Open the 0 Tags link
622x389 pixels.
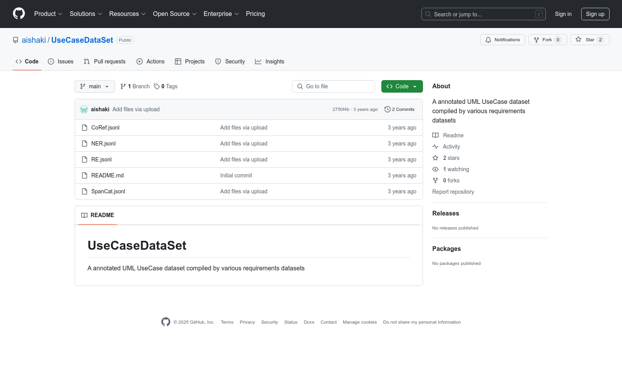(166, 86)
